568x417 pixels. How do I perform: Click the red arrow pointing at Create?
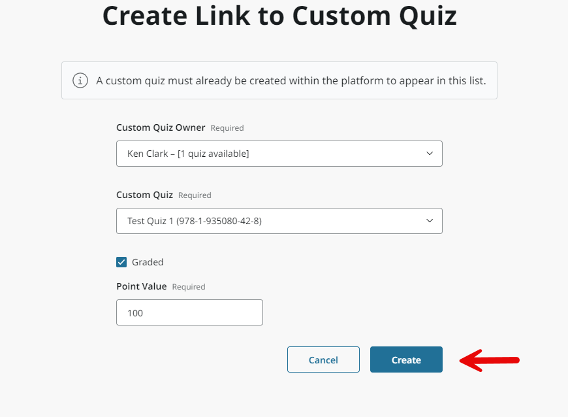pos(490,360)
